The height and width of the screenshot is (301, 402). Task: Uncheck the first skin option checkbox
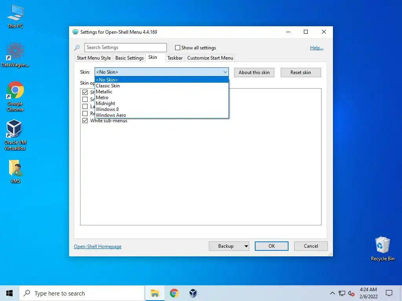(x=85, y=92)
